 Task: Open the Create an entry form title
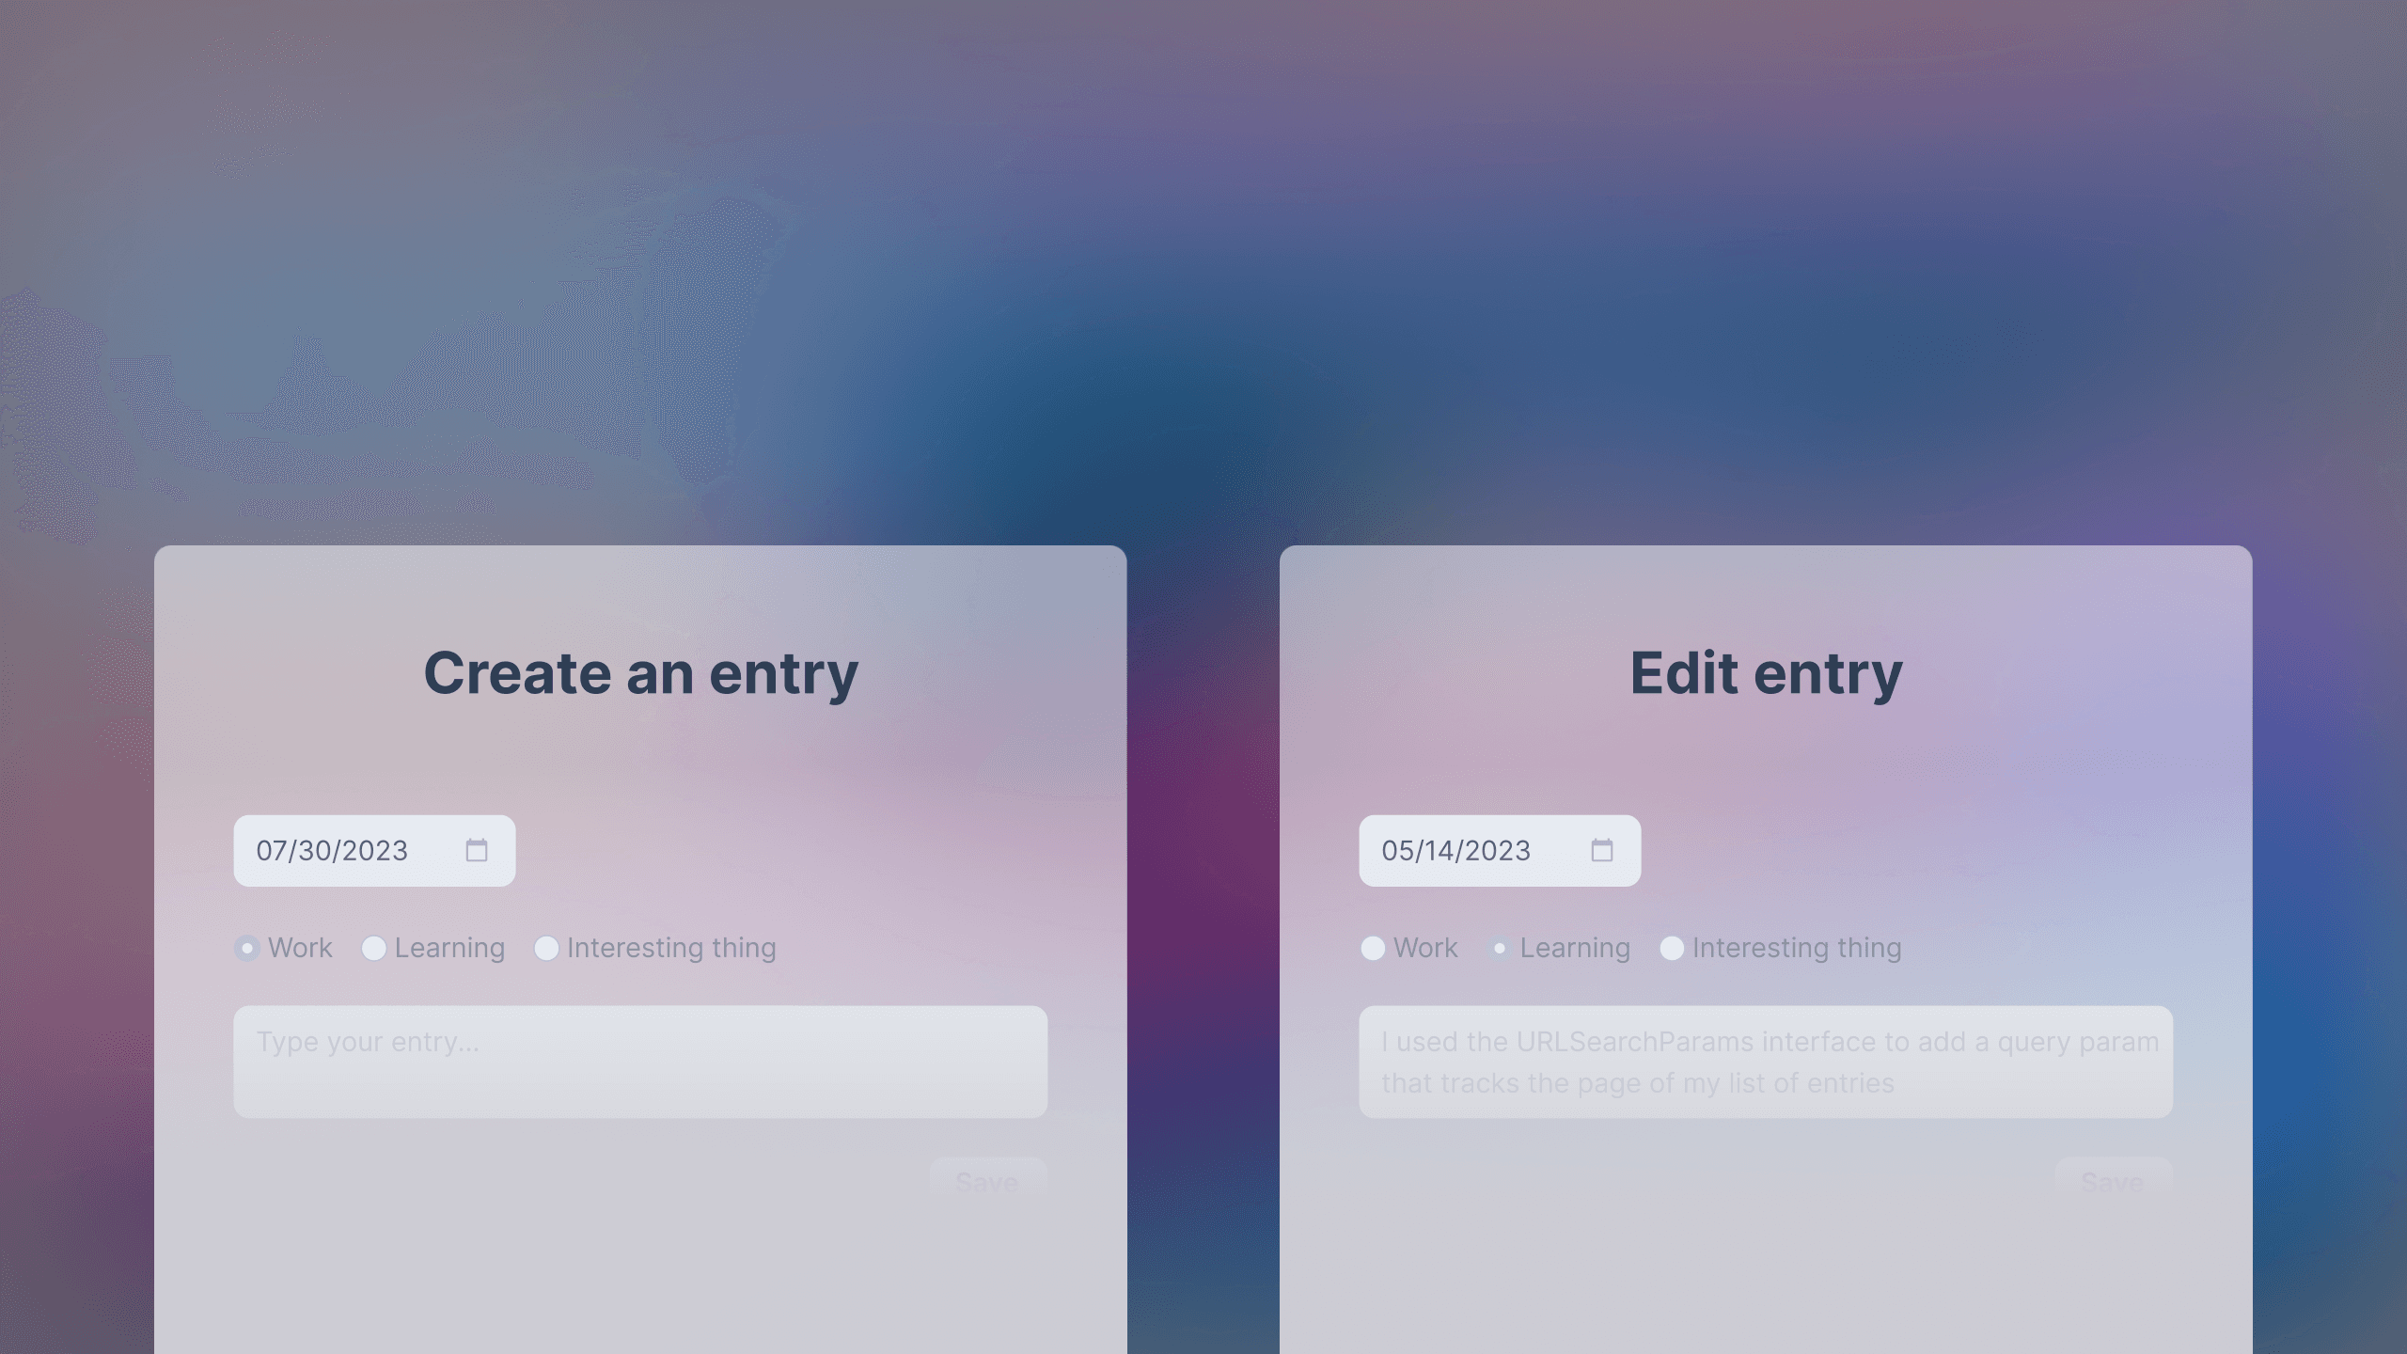click(639, 671)
